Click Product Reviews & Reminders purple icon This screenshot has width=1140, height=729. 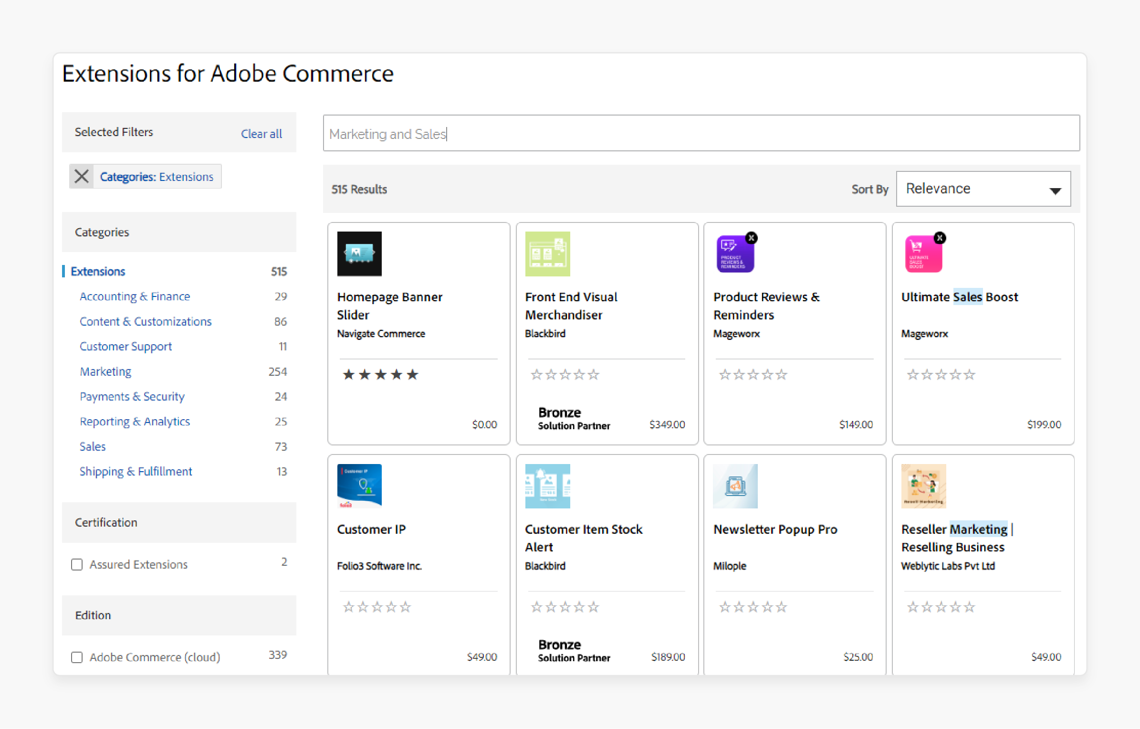[735, 254]
